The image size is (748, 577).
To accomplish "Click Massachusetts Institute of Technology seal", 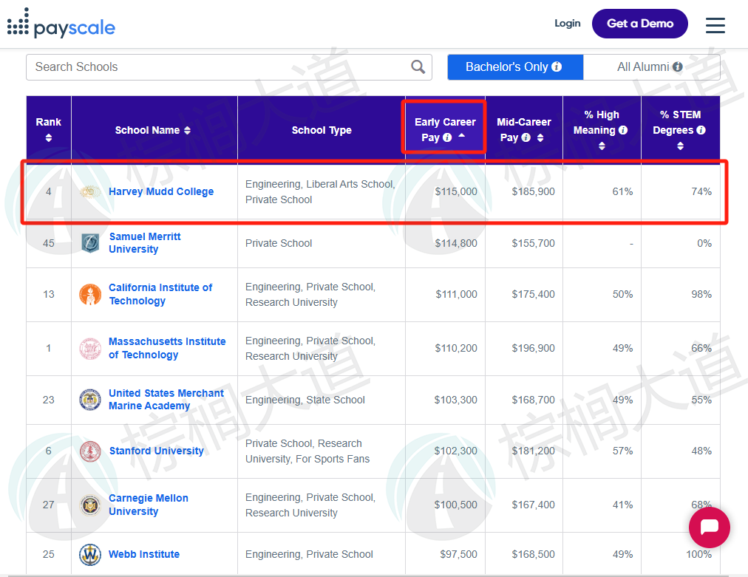I will [x=90, y=348].
